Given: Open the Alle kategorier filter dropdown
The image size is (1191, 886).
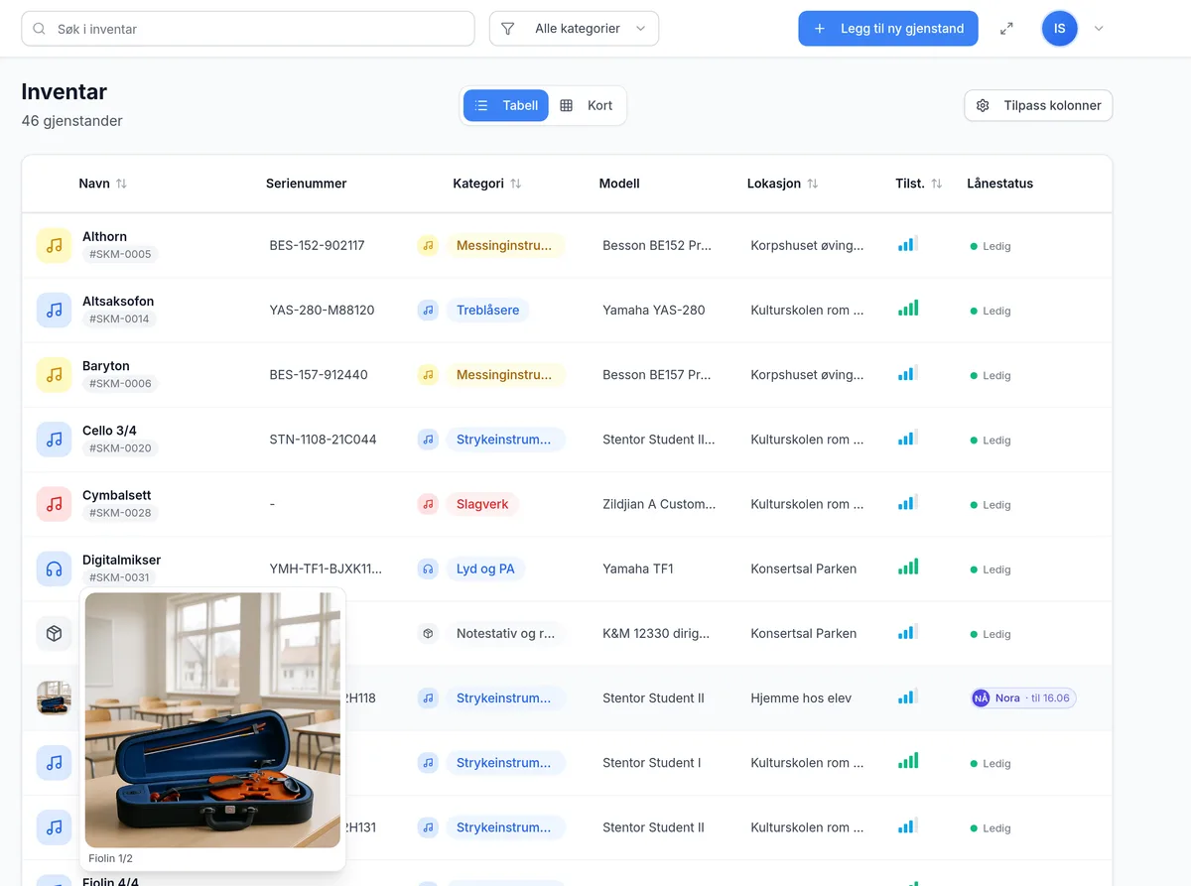Looking at the screenshot, I should [574, 29].
